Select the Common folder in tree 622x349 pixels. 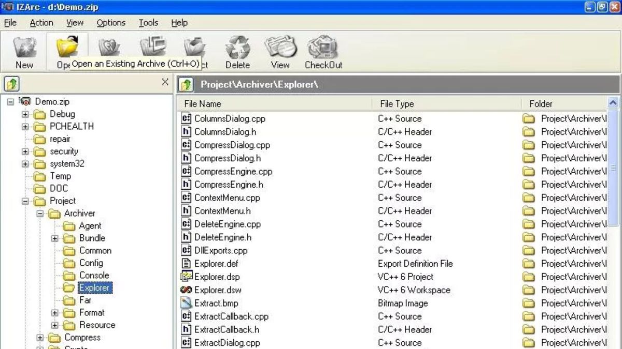pos(95,251)
